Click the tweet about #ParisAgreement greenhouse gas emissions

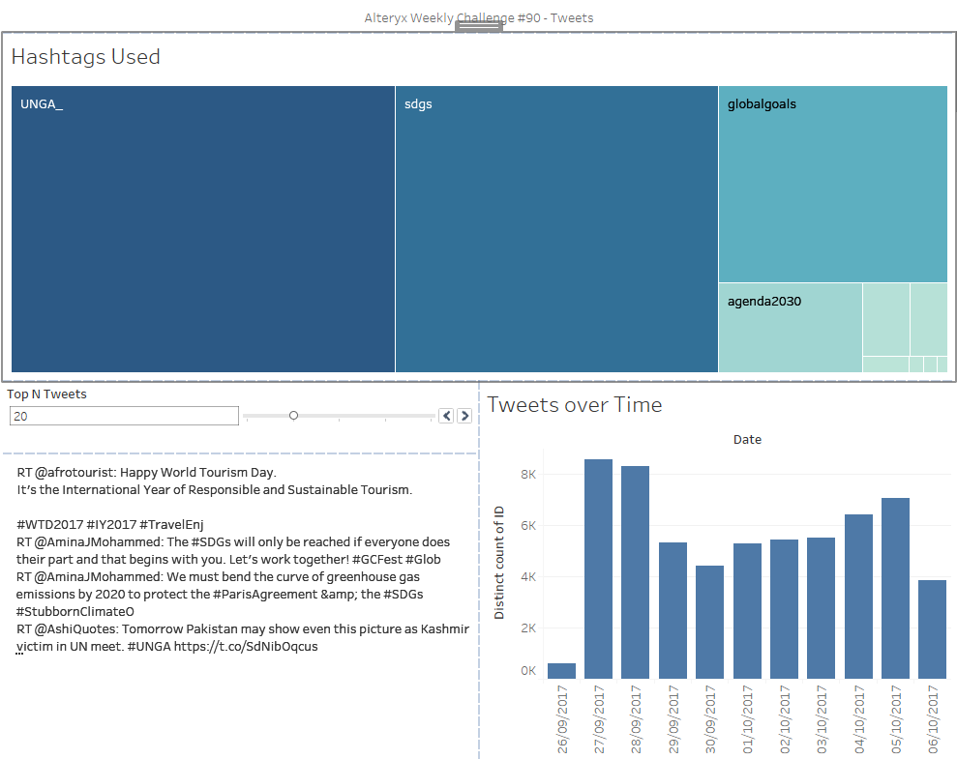220,594
